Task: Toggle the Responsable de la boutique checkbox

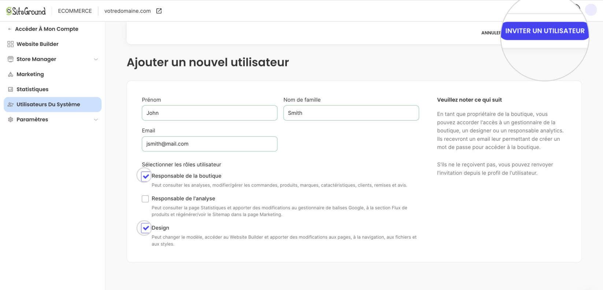Action: coord(145,176)
